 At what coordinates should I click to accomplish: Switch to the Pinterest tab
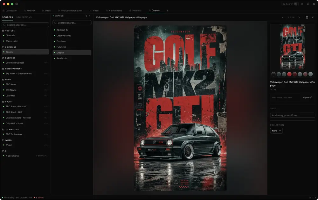point(135,11)
